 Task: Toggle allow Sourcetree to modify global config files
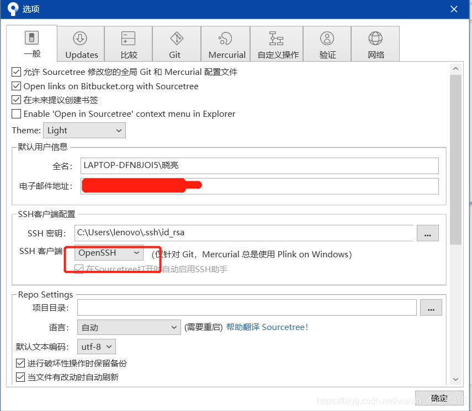[x=16, y=72]
